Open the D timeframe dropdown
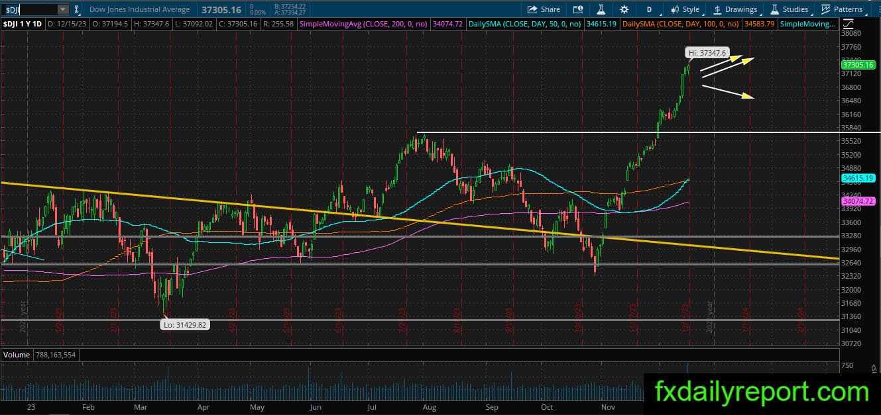The height and width of the screenshot is (415, 881). 649,9
